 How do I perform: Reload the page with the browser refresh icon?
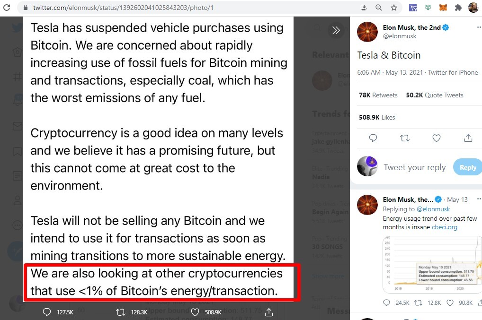tap(7, 8)
